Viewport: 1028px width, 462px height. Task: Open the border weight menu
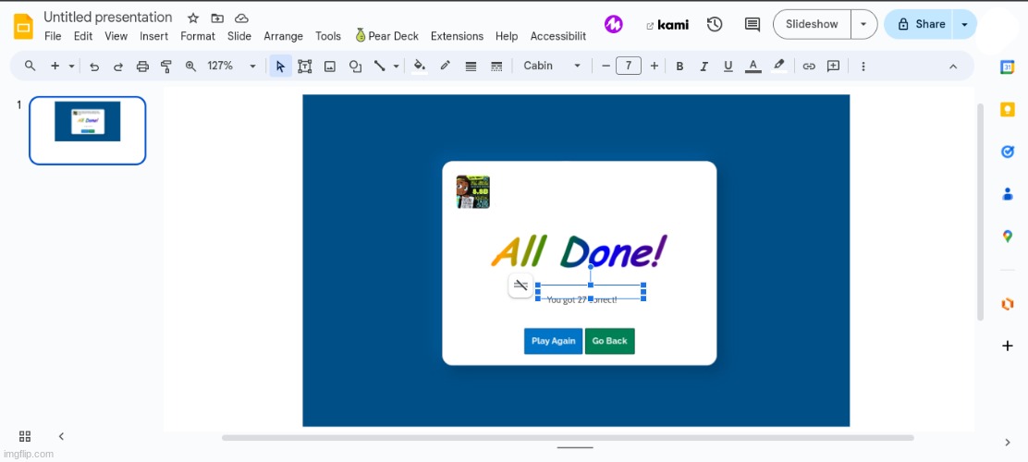coord(471,67)
